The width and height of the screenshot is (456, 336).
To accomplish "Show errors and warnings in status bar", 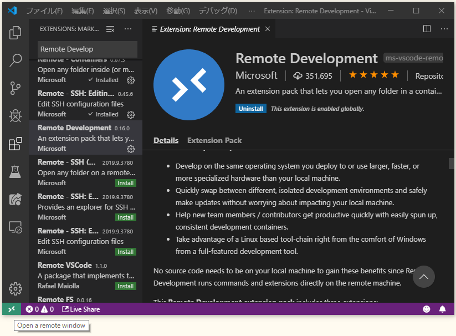I will (40, 309).
